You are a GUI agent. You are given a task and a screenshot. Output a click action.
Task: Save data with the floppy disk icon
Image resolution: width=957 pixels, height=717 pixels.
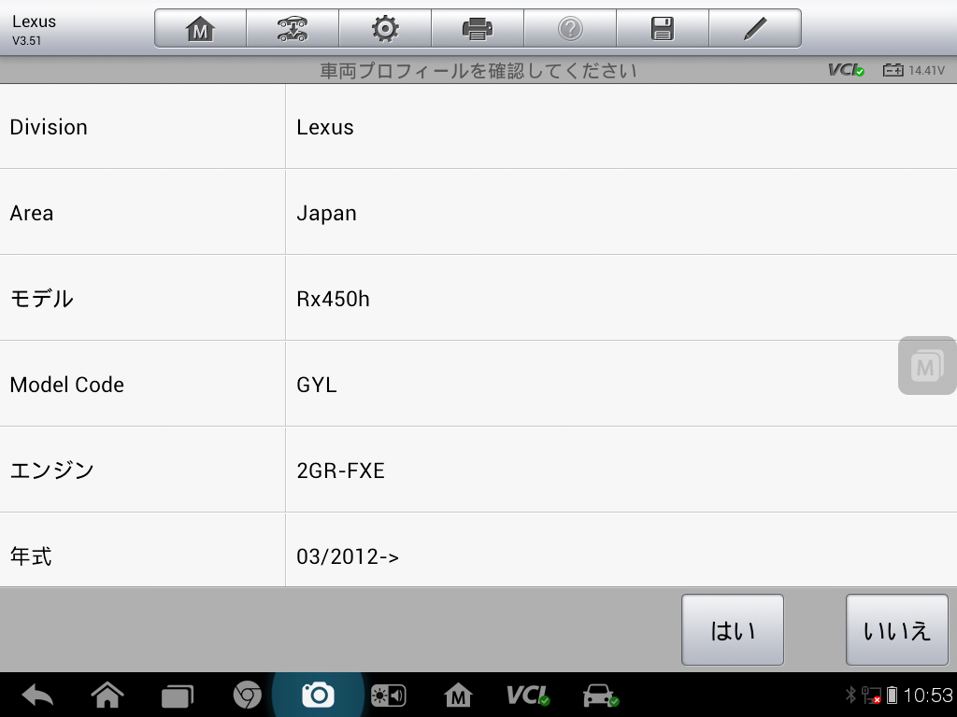(x=663, y=28)
